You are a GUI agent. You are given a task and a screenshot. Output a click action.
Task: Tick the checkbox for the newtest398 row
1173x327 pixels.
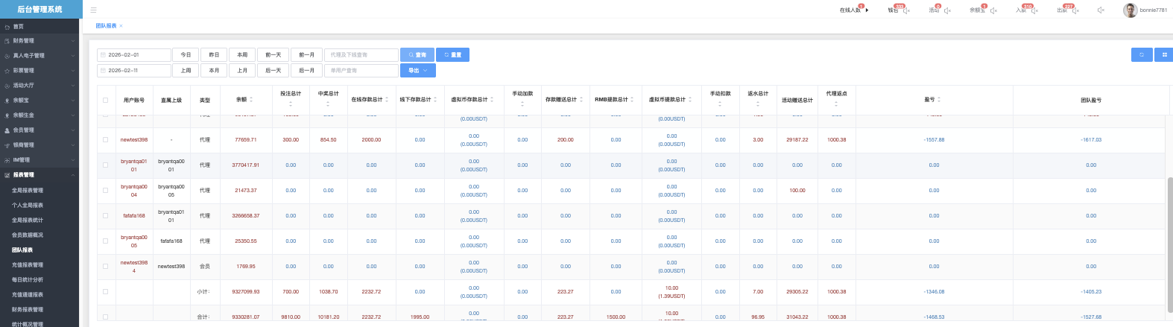point(105,140)
